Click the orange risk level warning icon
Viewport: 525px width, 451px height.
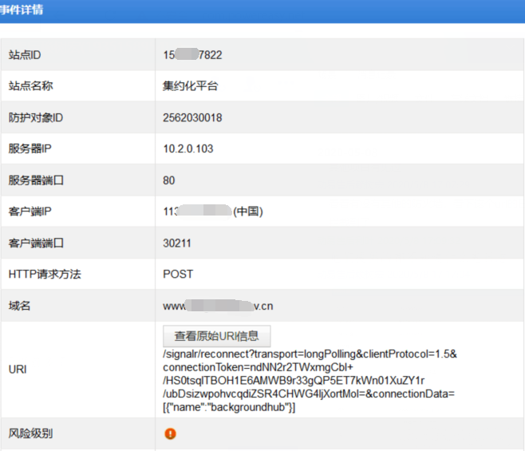170,434
